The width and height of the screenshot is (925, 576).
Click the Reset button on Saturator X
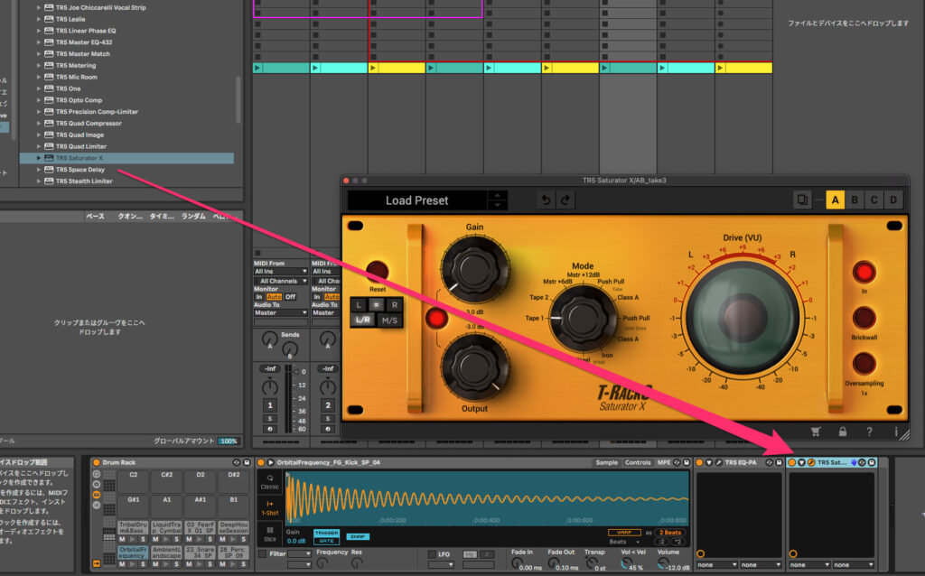pyautogui.click(x=378, y=271)
